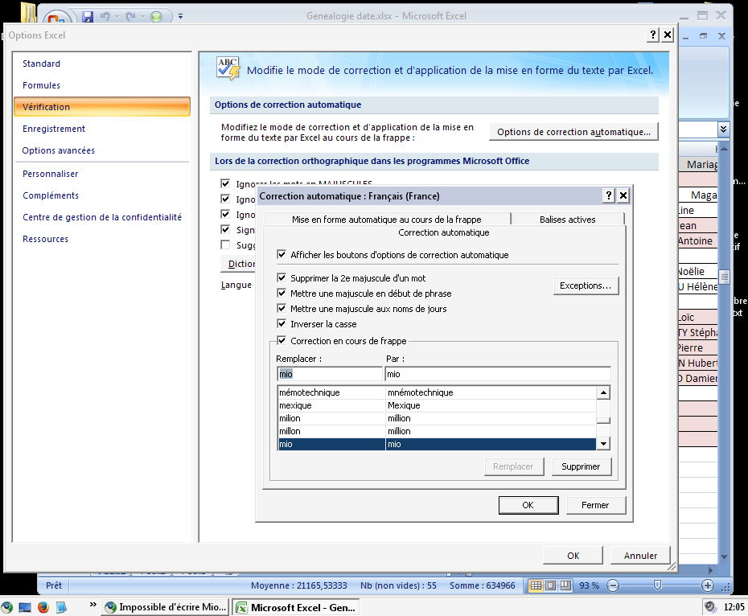Click the notepad icon in quick launch
This screenshot has height=616, width=748.
pyautogui.click(x=61, y=607)
